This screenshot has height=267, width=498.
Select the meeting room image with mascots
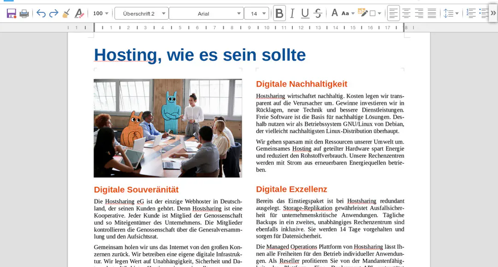pyautogui.click(x=168, y=128)
